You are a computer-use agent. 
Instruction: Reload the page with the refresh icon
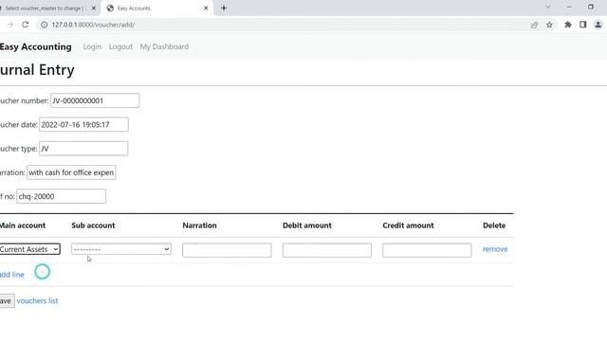coord(26,25)
